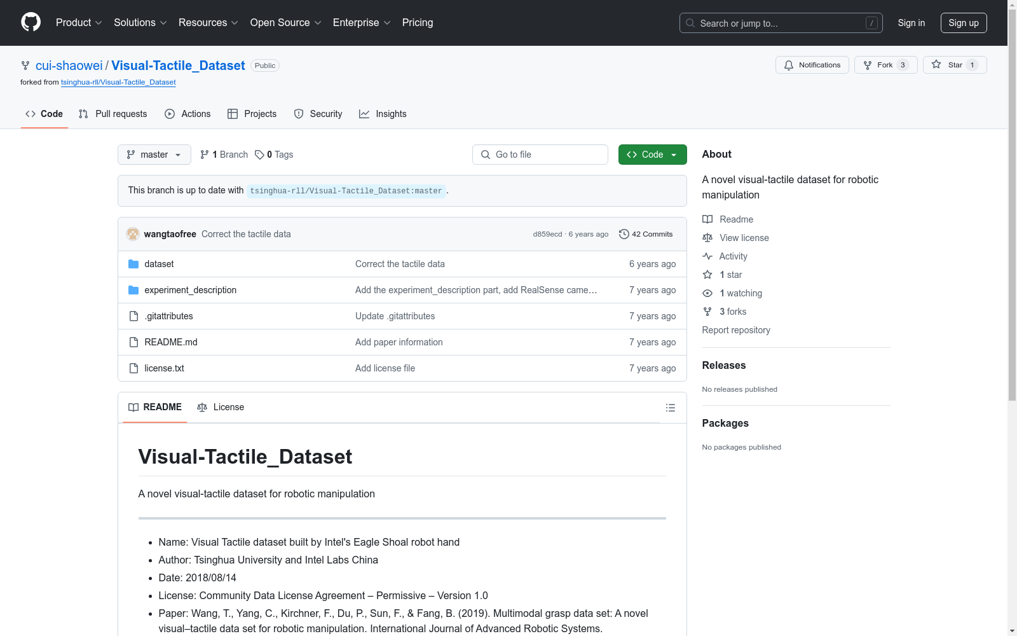Expand the Solutions menu

pyautogui.click(x=140, y=23)
